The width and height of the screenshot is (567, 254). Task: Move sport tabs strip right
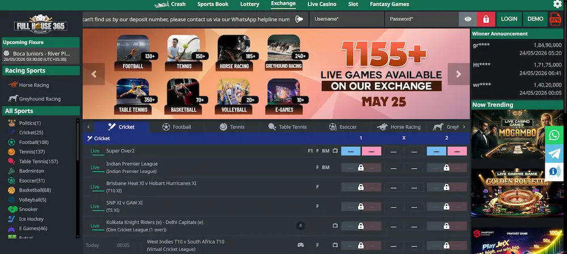[x=464, y=127]
